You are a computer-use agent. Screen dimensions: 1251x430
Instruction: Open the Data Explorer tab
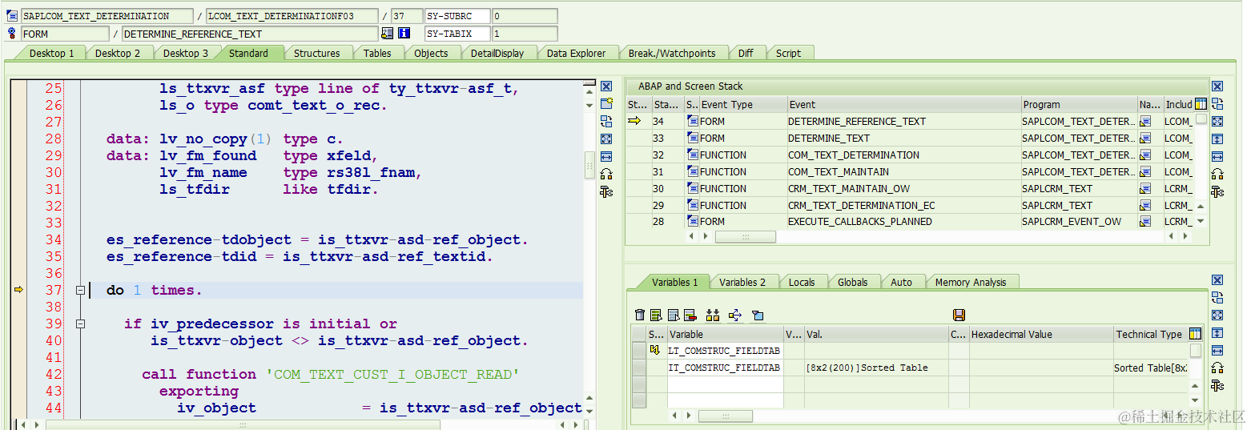point(576,54)
